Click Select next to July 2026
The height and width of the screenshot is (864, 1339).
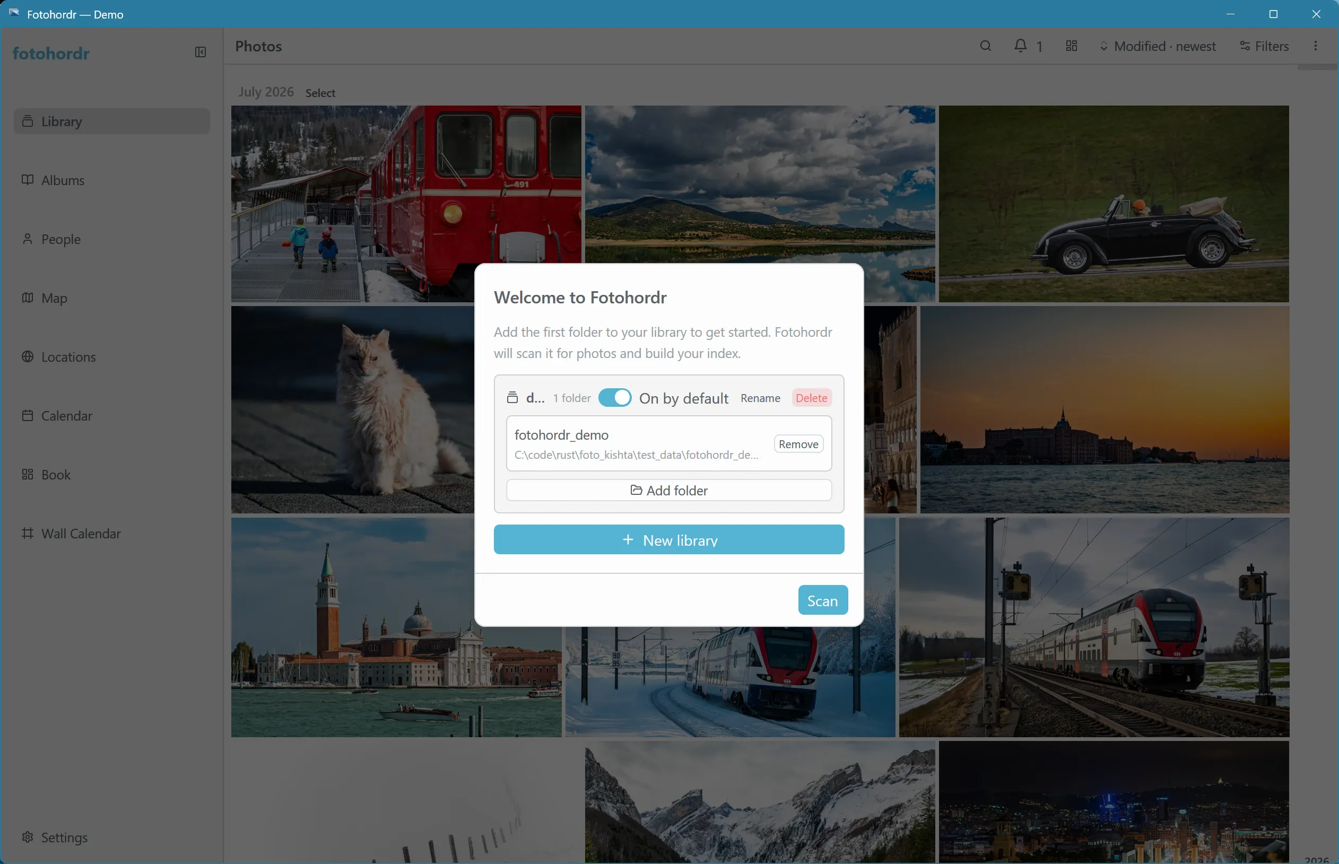320,93
